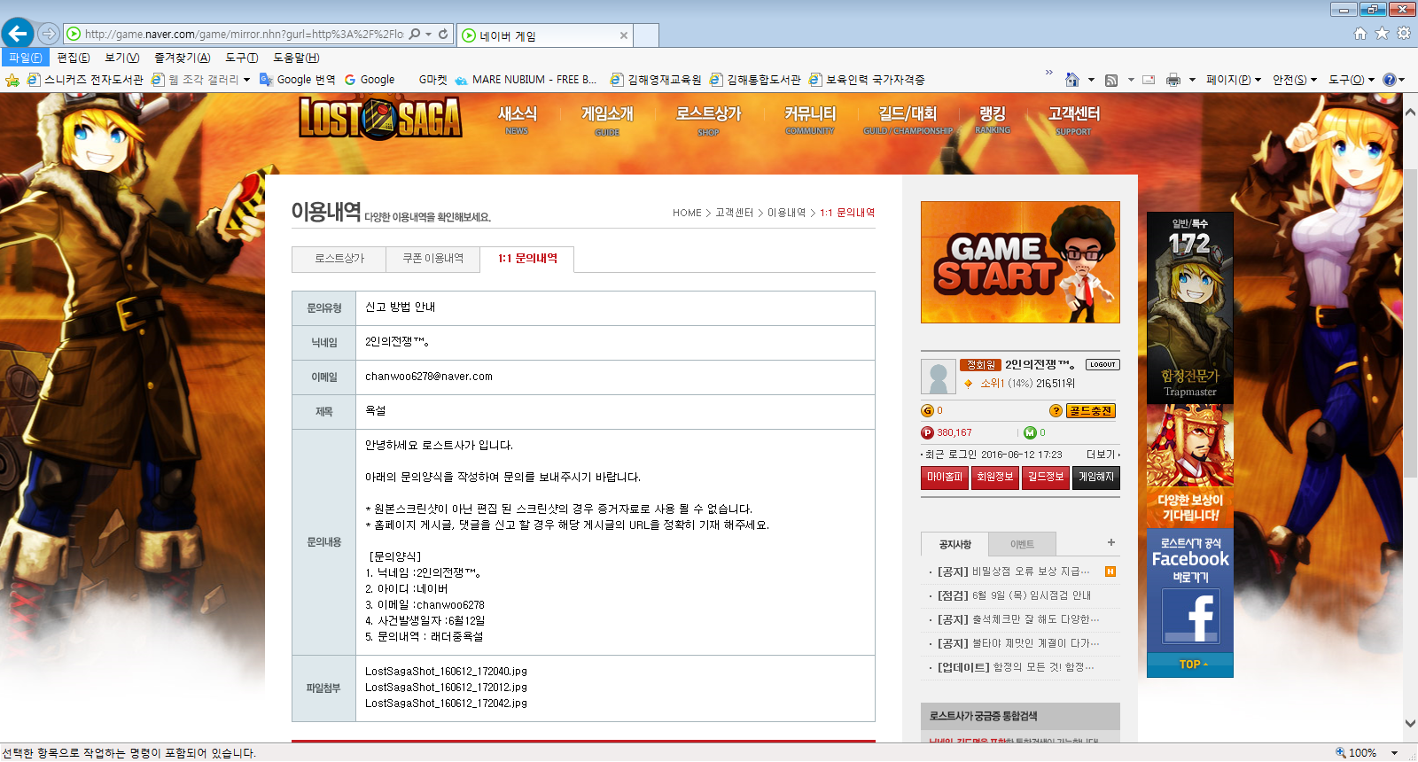Open zoom level dropdown in status bar
Viewport: 1418px width, 762px height.
pyautogui.click(x=1395, y=753)
